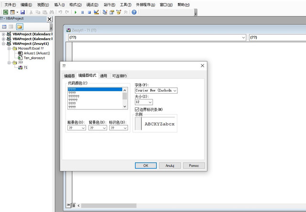Click View Object icon in project panel
Viewport: 306px width, 212px height.
tap(11, 27)
